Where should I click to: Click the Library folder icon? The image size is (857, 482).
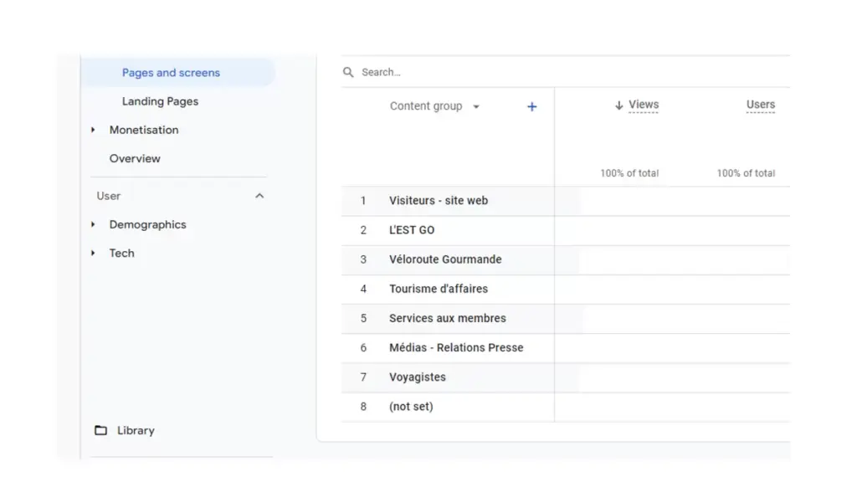click(100, 430)
